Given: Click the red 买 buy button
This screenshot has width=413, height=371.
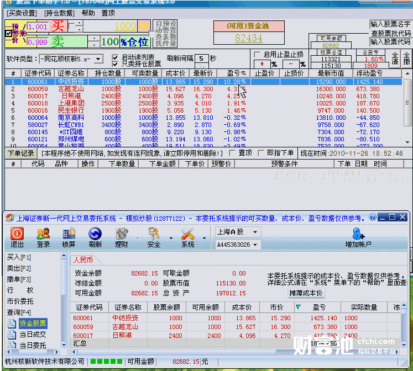Looking at the screenshot, I should click(x=57, y=26).
